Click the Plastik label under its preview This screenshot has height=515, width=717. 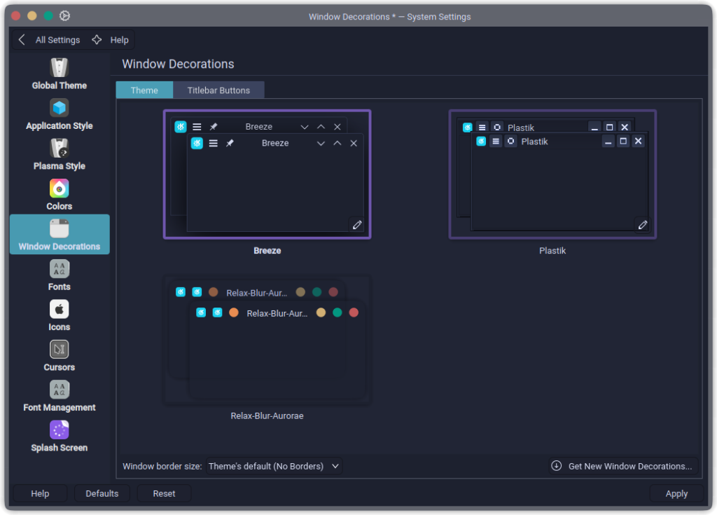pos(552,250)
